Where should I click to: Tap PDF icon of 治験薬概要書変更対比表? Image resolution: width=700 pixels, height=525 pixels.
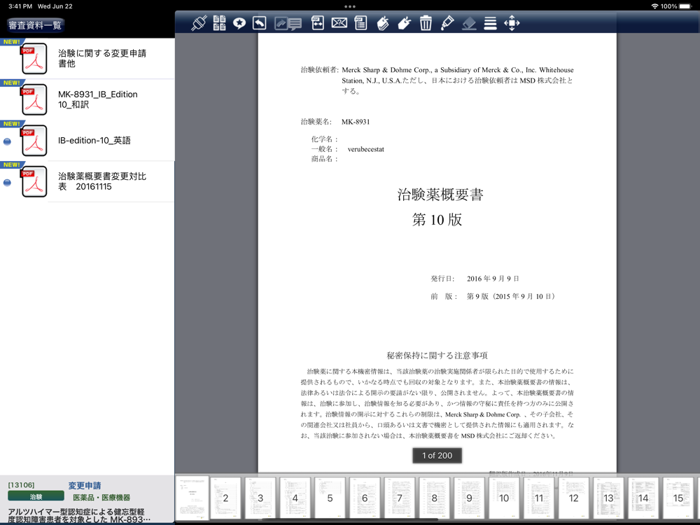tap(34, 182)
